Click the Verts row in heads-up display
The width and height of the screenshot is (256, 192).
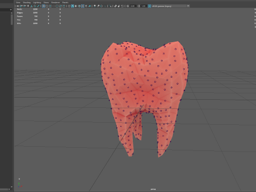click(x=39, y=9)
